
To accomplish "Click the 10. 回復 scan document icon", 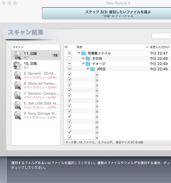I will [x=18, y=65].
